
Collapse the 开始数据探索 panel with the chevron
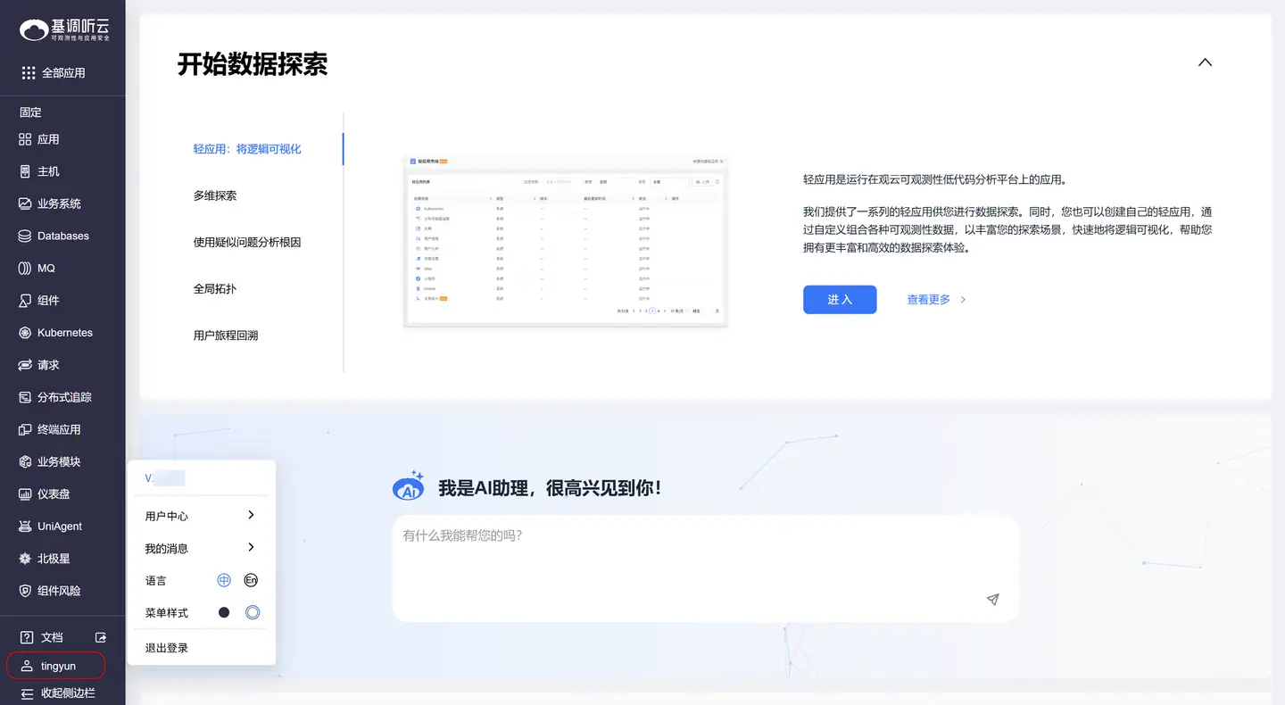1205,62
